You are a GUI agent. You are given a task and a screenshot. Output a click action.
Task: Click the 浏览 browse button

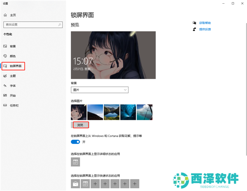point(80,125)
